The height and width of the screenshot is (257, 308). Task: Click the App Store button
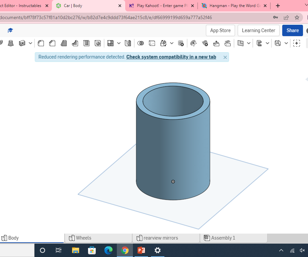[x=220, y=30]
